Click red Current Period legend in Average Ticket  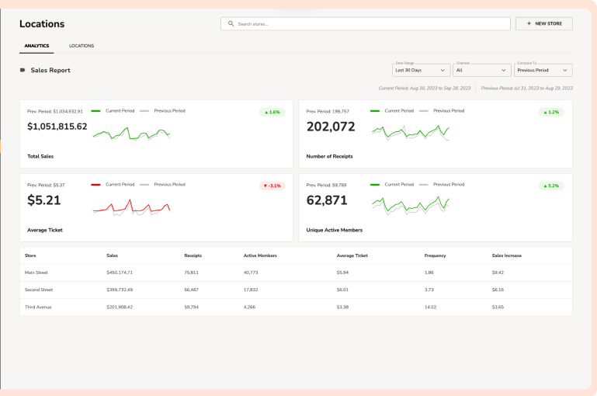(x=113, y=184)
